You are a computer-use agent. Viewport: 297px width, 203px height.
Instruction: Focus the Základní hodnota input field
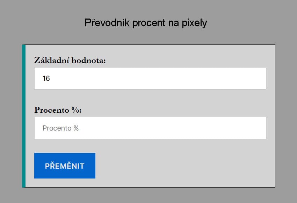coord(150,78)
